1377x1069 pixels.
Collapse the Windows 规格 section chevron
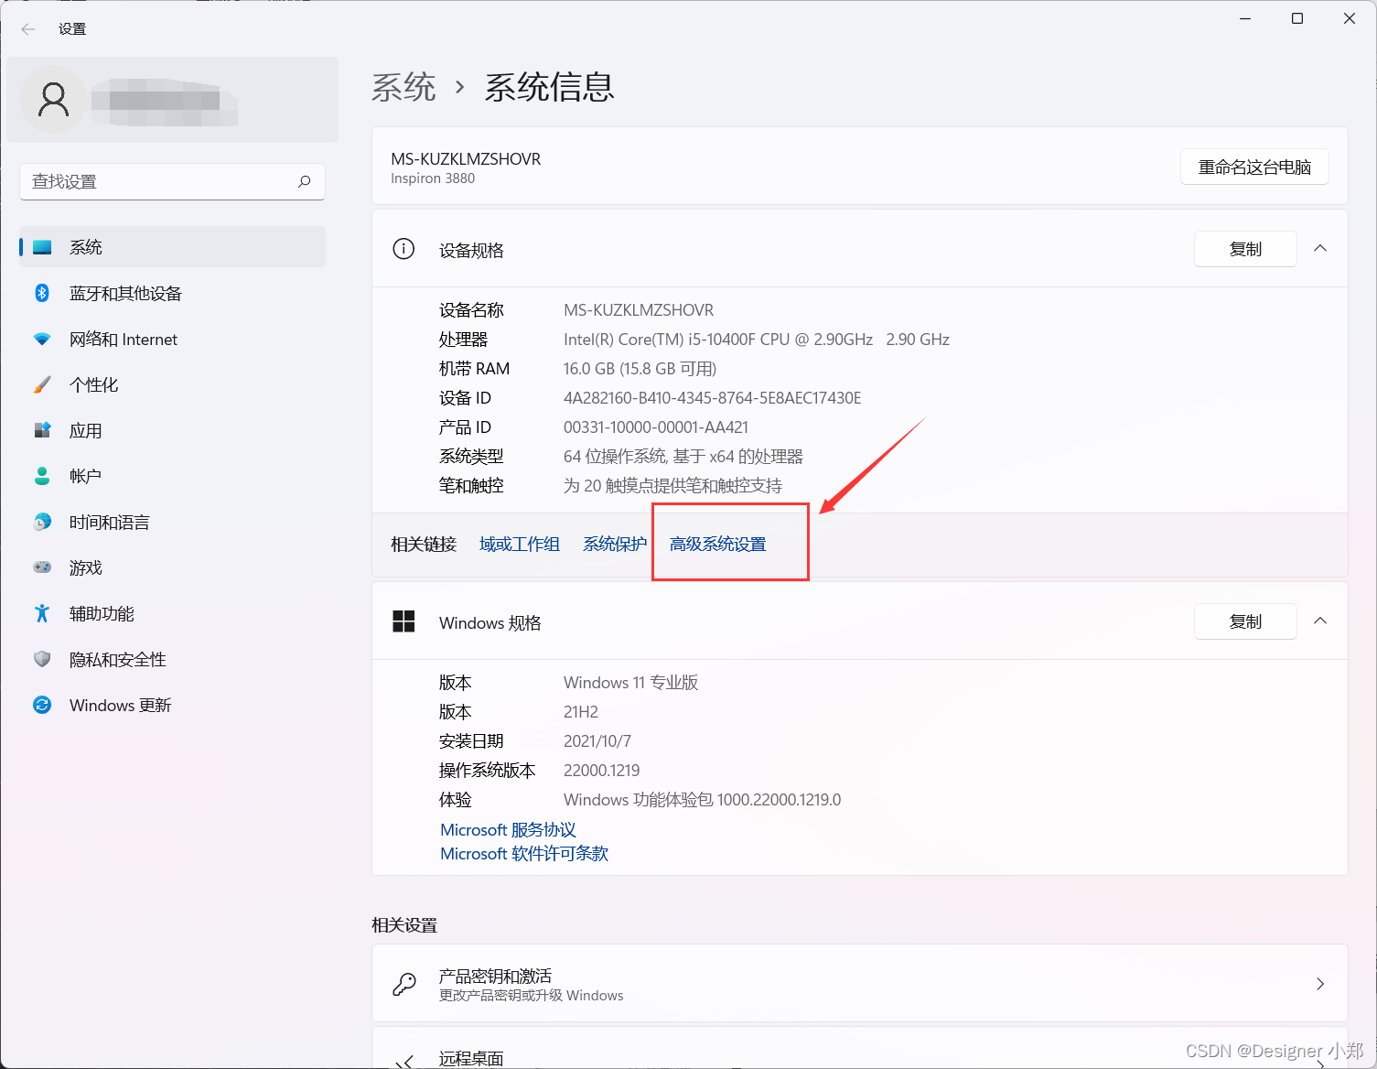pos(1320,621)
